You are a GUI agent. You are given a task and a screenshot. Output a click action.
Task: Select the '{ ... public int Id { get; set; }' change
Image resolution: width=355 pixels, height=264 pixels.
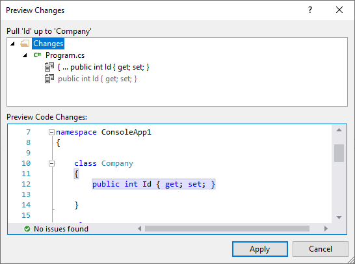[x=103, y=67]
